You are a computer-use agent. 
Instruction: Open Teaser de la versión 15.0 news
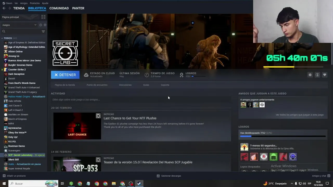[148, 162]
